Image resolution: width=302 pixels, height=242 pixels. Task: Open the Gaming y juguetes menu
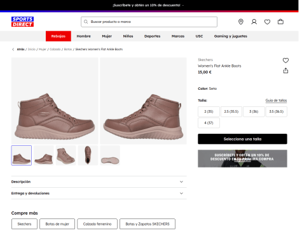(231, 36)
